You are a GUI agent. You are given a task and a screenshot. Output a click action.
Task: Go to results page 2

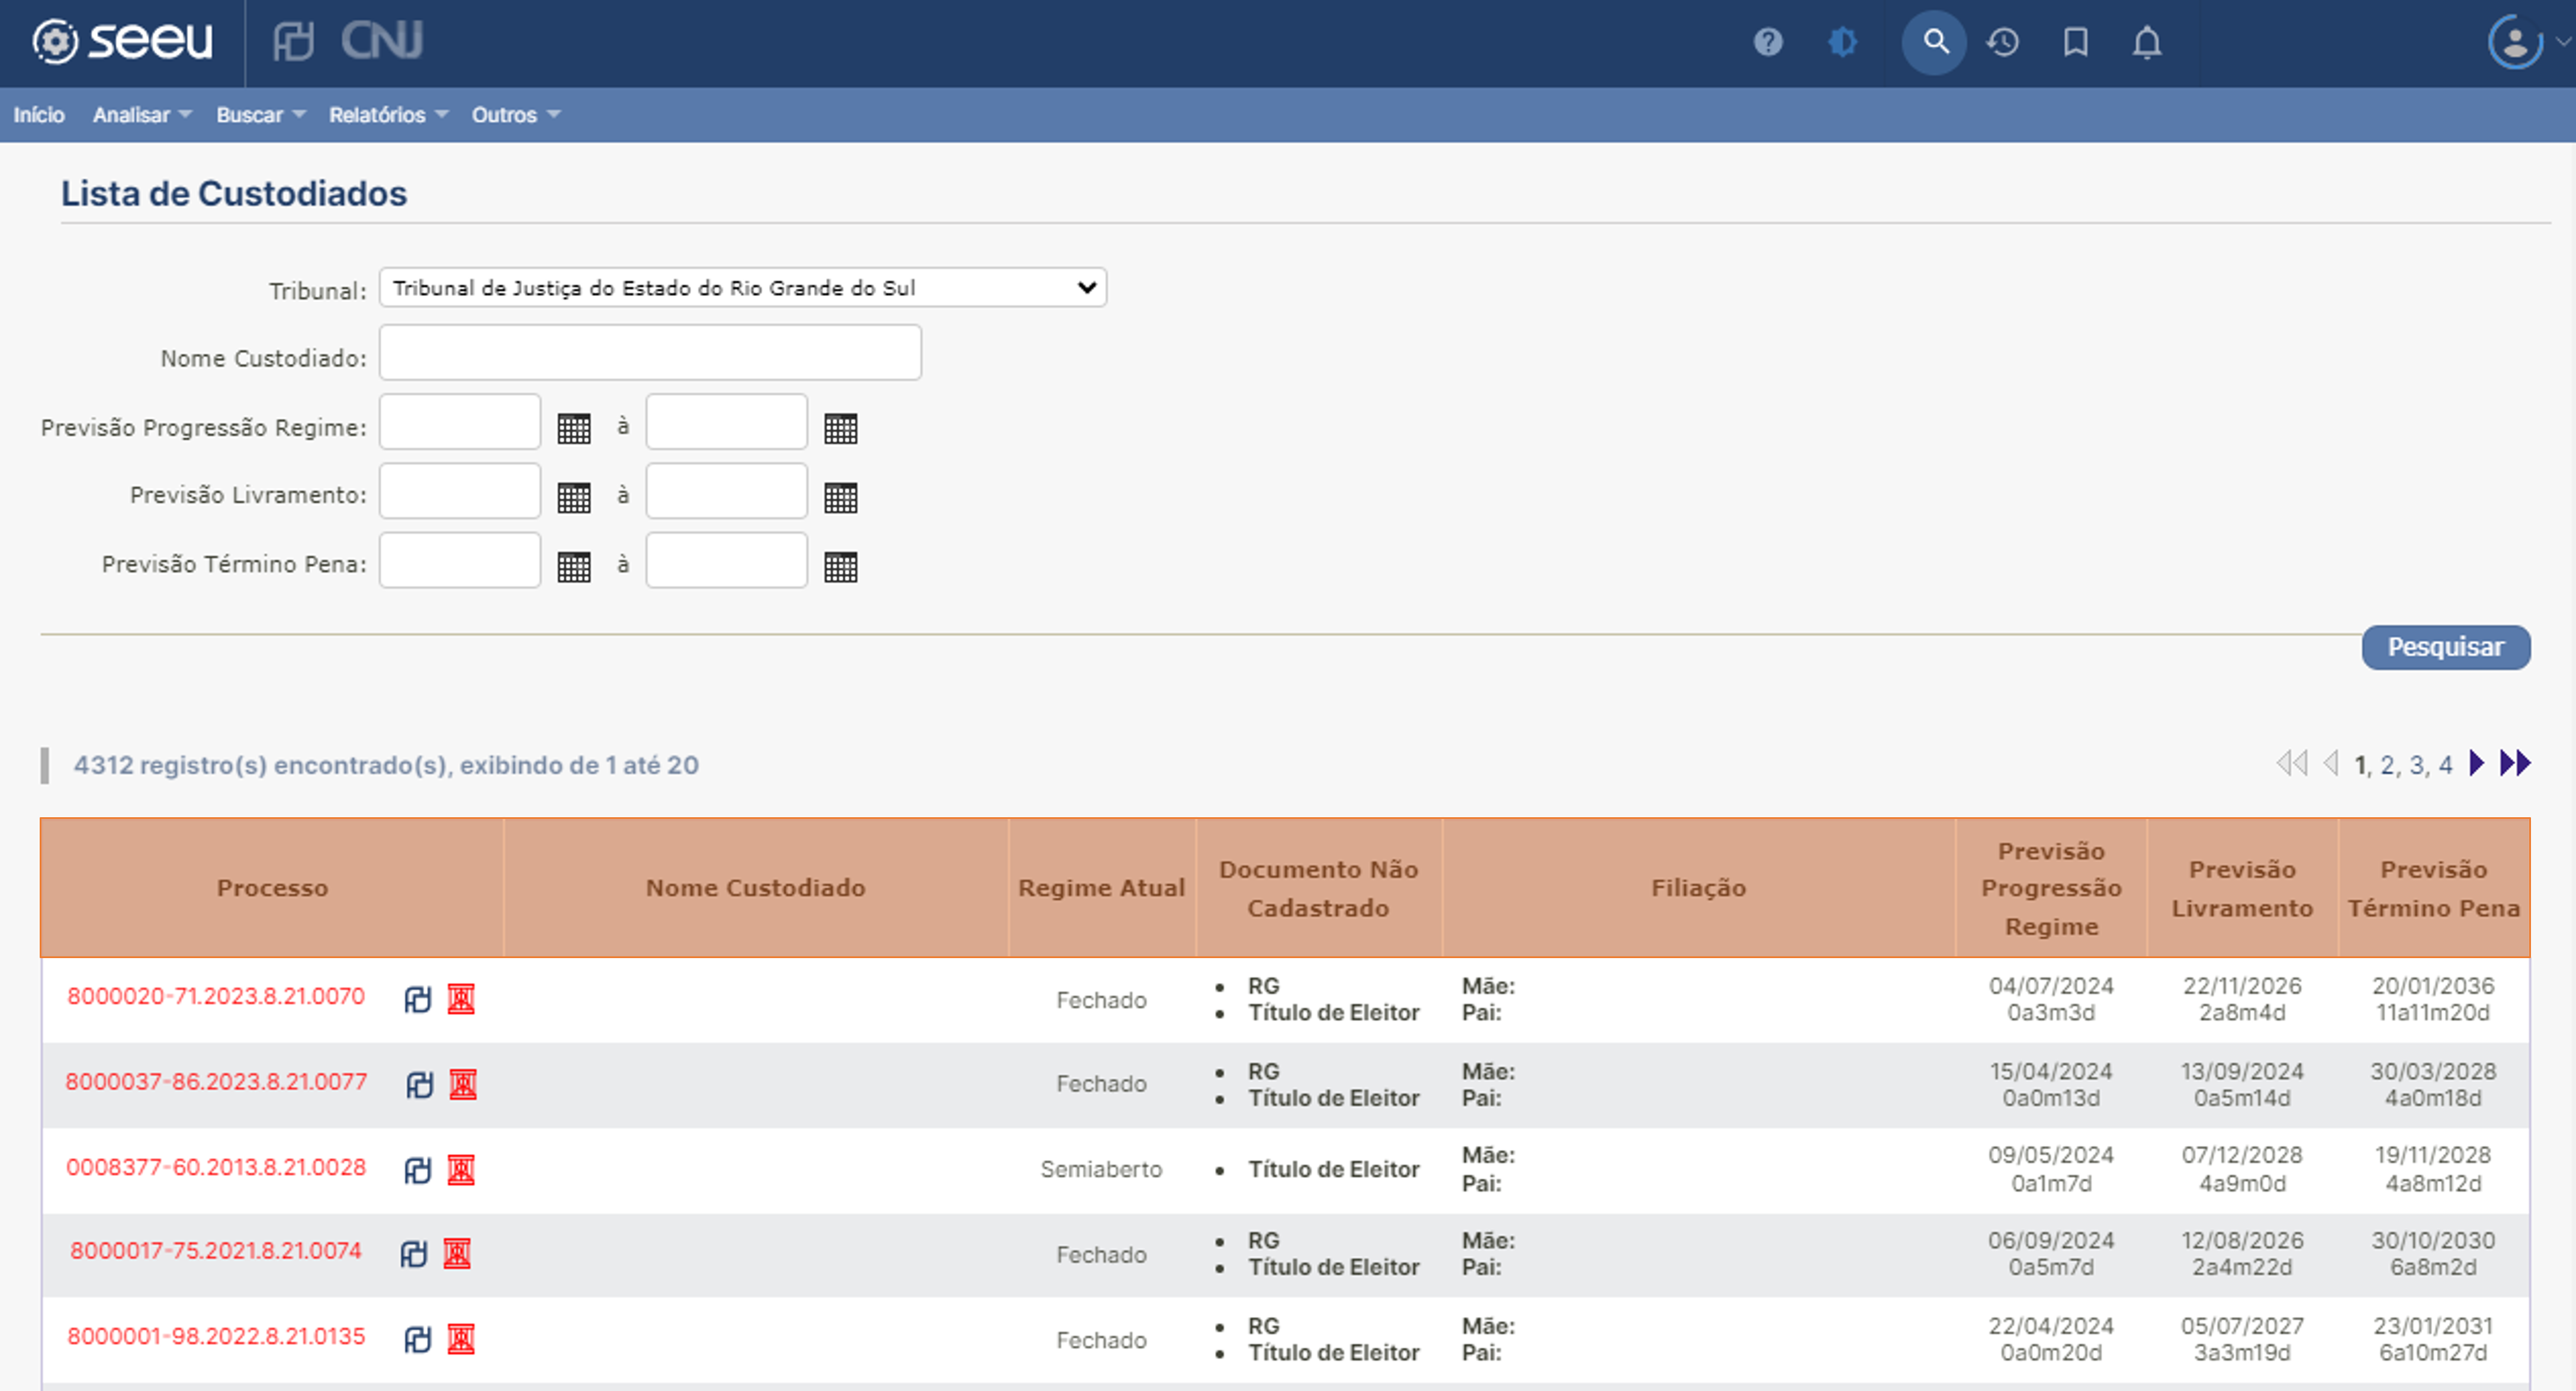pyautogui.click(x=2387, y=765)
